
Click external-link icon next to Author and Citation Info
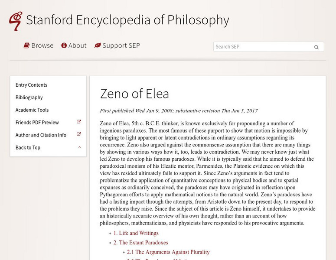pos(79,135)
